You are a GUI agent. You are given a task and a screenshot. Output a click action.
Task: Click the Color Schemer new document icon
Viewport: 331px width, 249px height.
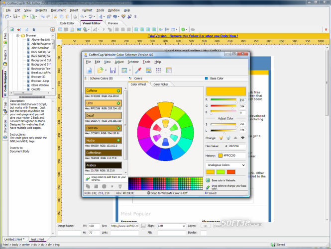90,70
